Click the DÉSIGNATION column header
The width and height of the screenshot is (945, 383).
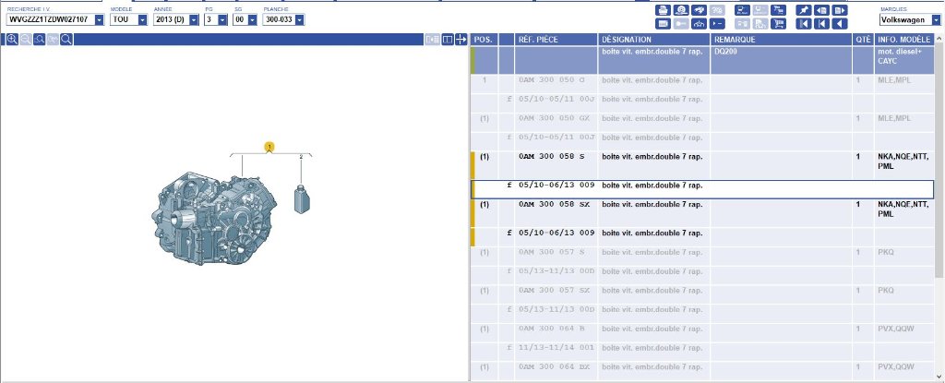pos(653,40)
